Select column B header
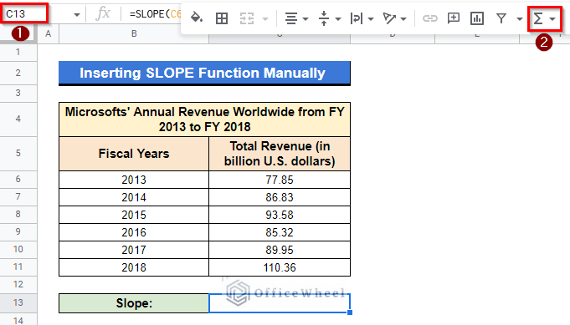The height and width of the screenshot is (325, 570). pyautogui.click(x=134, y=33)
